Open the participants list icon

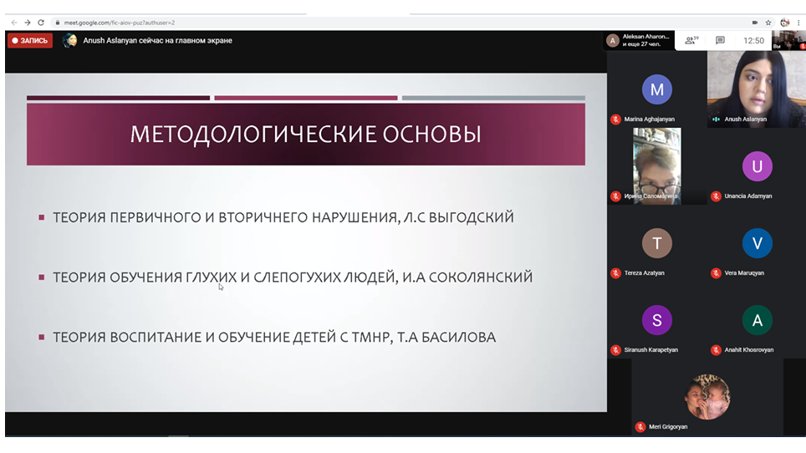click(x=690, y=40)
